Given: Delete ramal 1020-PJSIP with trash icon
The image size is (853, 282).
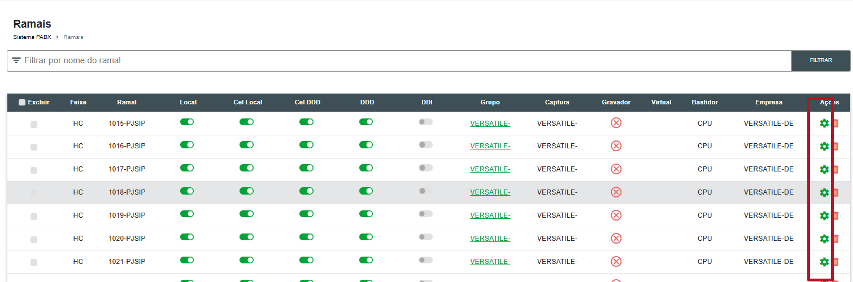Looking at the screenshot, I should pyautogui.click(x=836, y=239).
